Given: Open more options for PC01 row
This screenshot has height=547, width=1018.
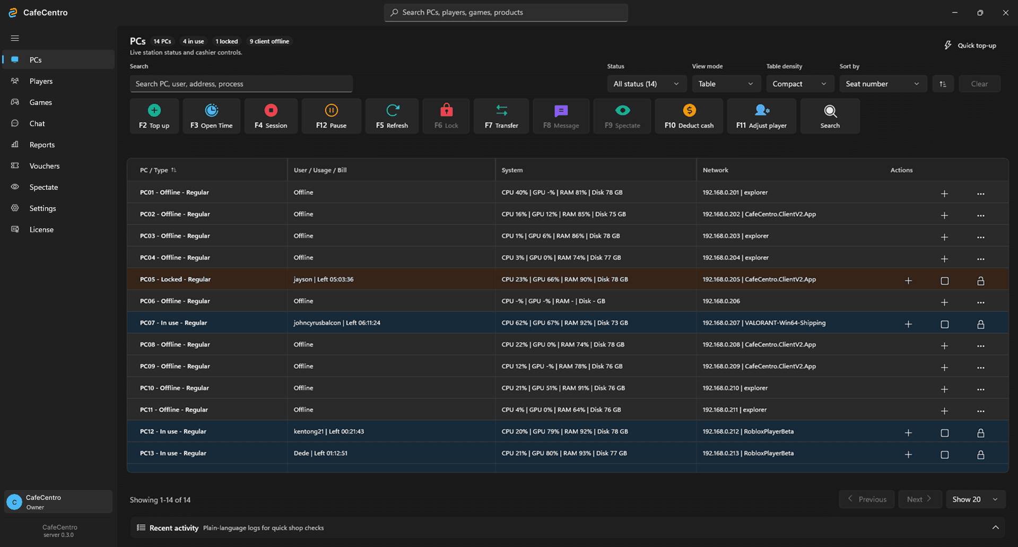Looking at the screenshot, I should [x=981, y=193].
